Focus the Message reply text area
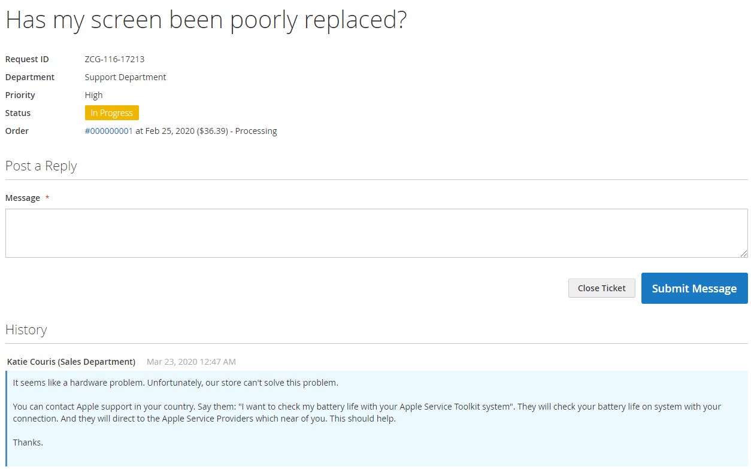Viewport: 751px width, 476px height. (x=376, y=233)
